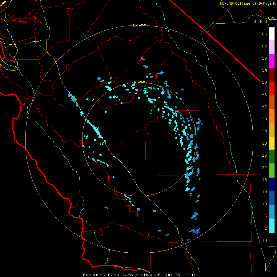277x277 pixels.
Task: Click the 'TOPS' legend title
Action: [271, 18]
